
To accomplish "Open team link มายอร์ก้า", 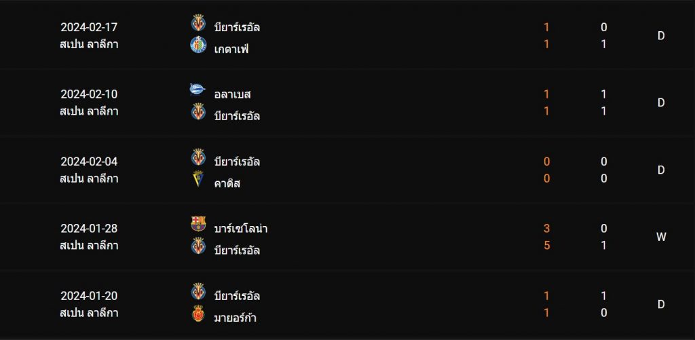I will point(235,318).
